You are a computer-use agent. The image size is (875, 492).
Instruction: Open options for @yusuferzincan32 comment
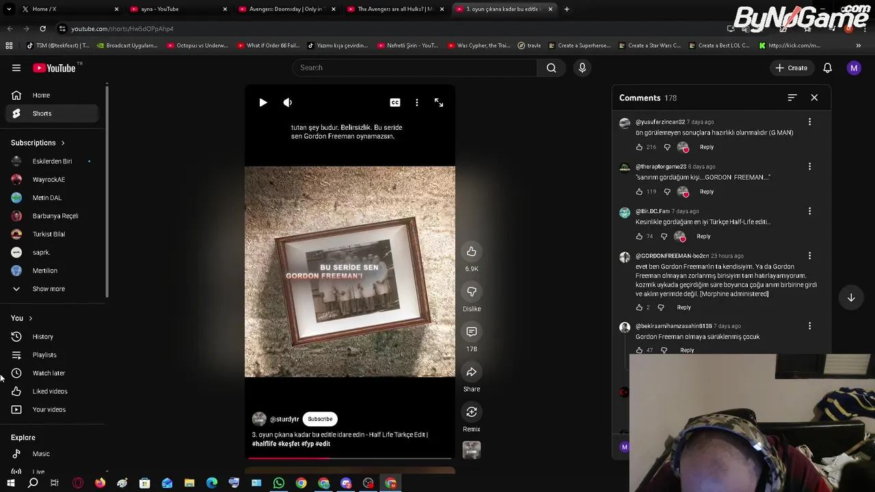pyautogui.click(x=809, y=122)
